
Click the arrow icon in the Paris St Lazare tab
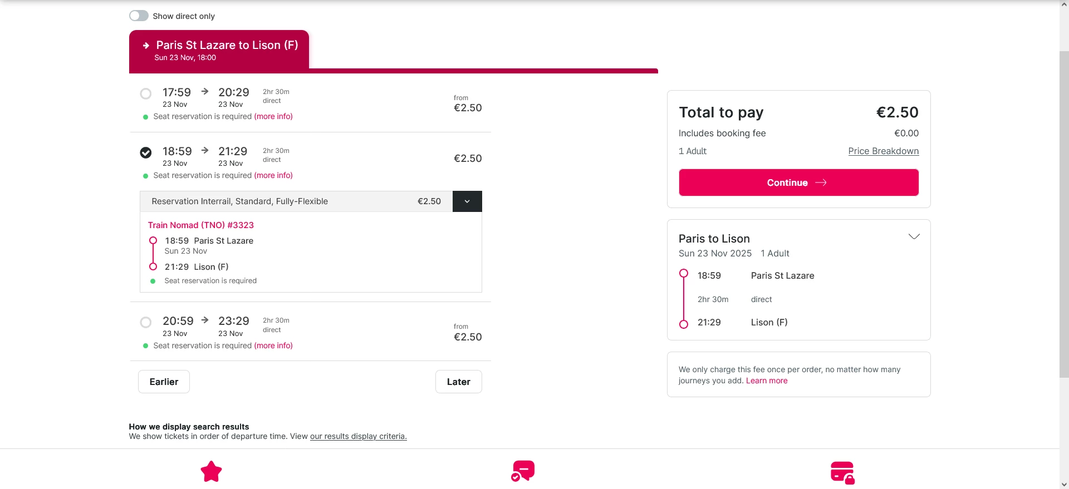tap(146, 46)
